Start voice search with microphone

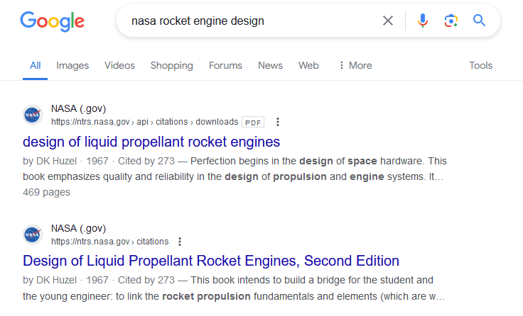click(423, 21)
